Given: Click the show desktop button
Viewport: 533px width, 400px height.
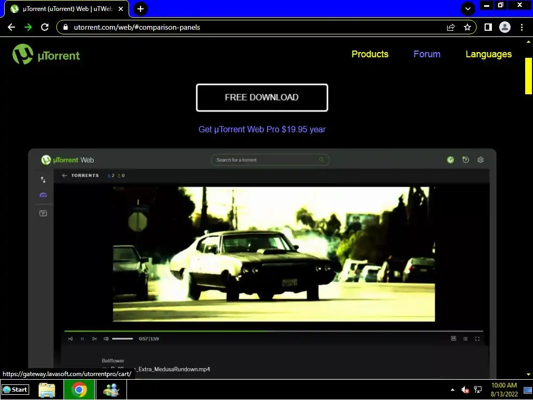Looking at the screenshot, I should click(x=528, y=390).
